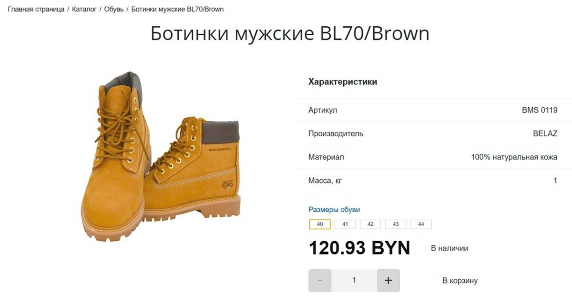
Task: Open the boots product image
Action: click(x=161, y=156)
